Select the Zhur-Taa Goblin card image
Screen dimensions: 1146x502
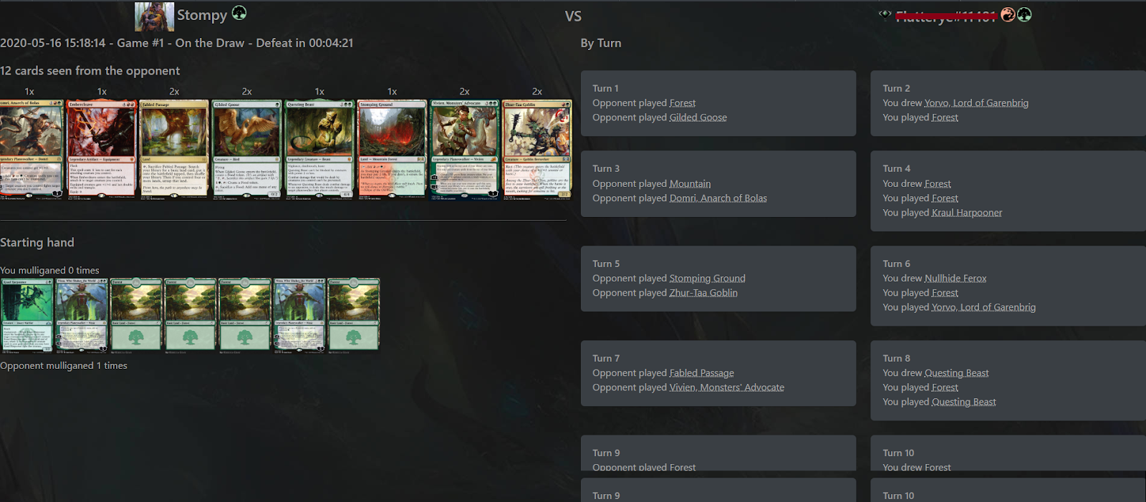click(537, 149)
